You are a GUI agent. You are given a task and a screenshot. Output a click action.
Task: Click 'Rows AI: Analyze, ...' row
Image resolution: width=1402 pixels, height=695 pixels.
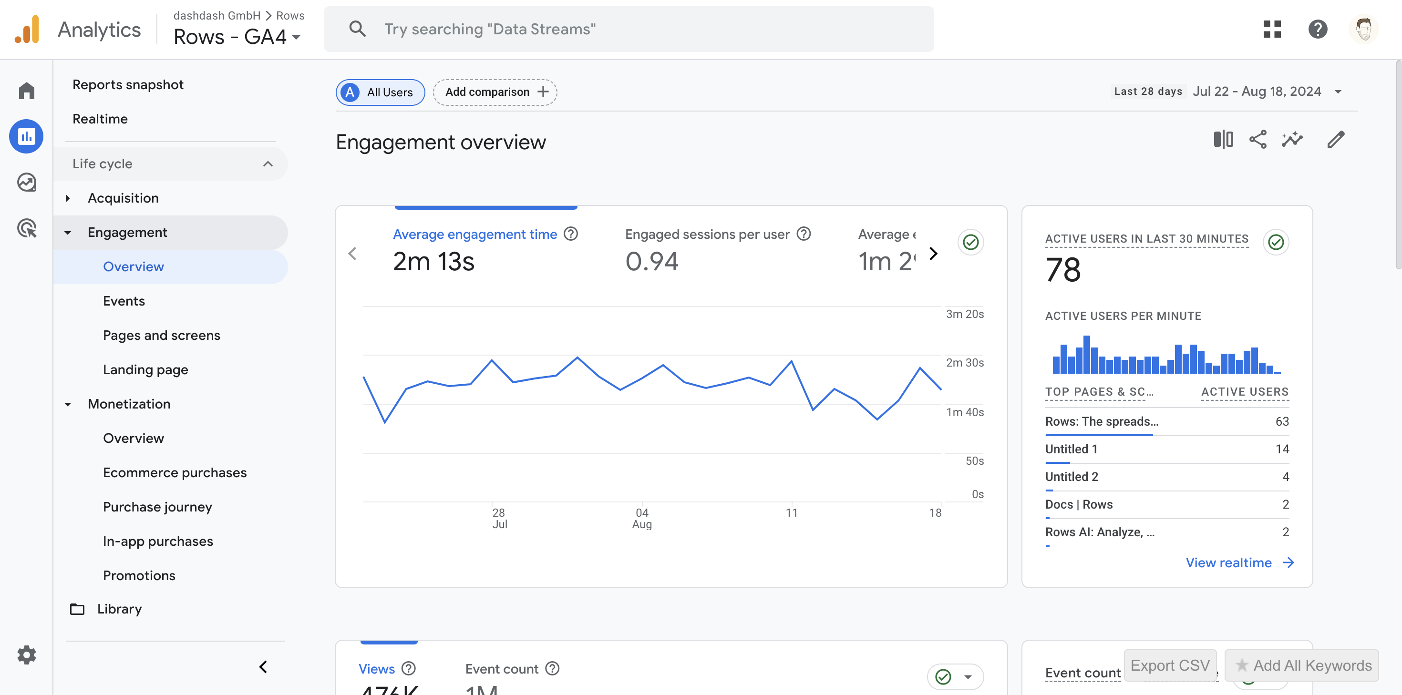pos(1167,532)
